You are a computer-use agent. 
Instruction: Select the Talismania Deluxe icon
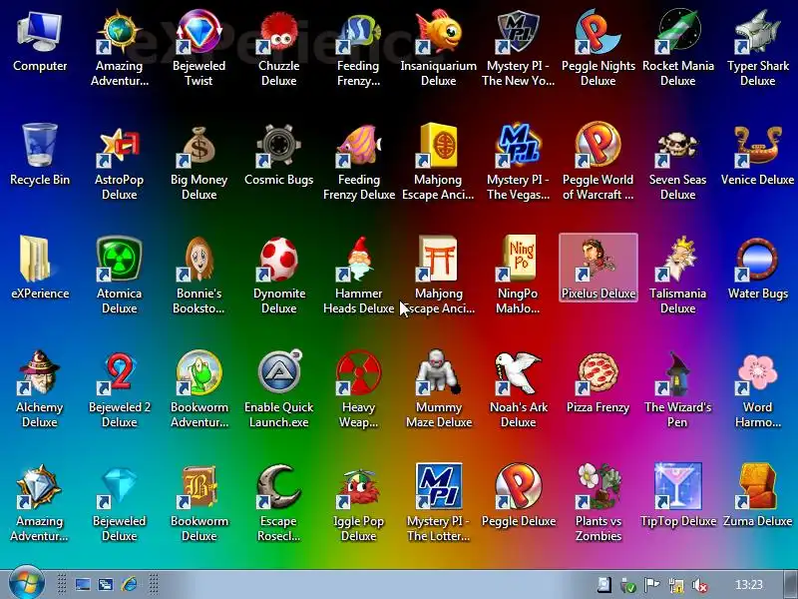click(x=678, y=276)
